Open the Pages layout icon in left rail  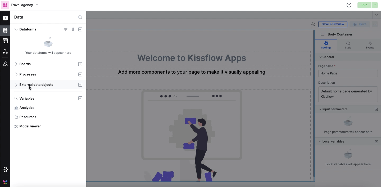5,41
